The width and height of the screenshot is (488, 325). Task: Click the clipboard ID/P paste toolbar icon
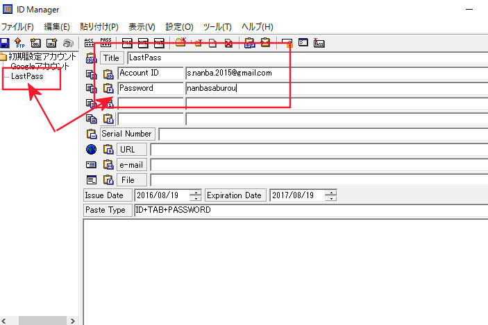coord(250,43)
